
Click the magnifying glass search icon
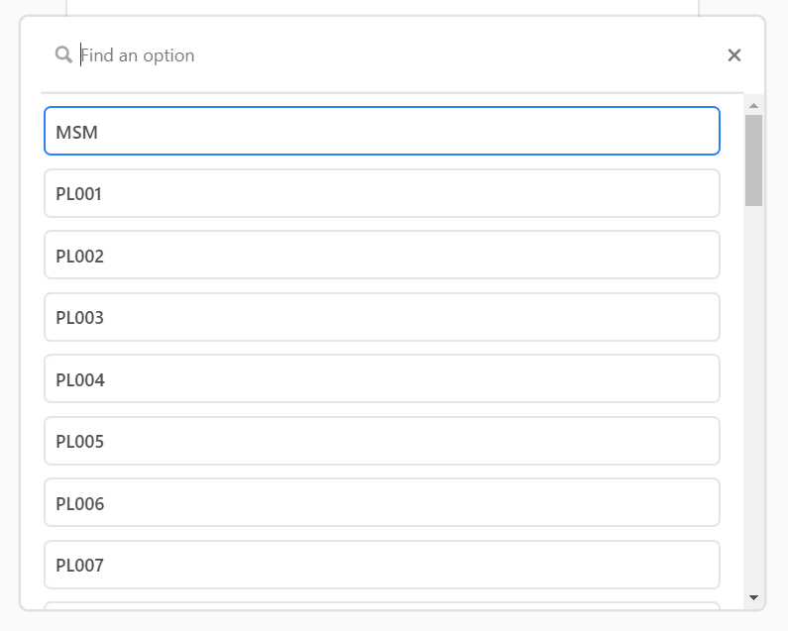pyautogui.click(x=63, y=54)
